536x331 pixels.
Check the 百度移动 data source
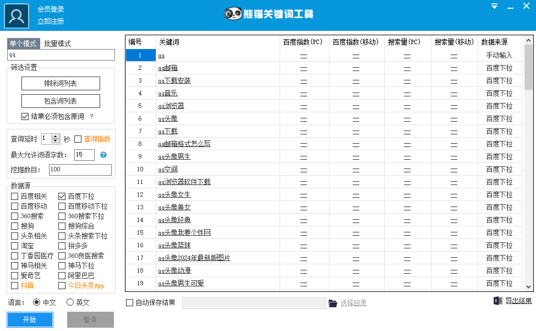[14, 206]
